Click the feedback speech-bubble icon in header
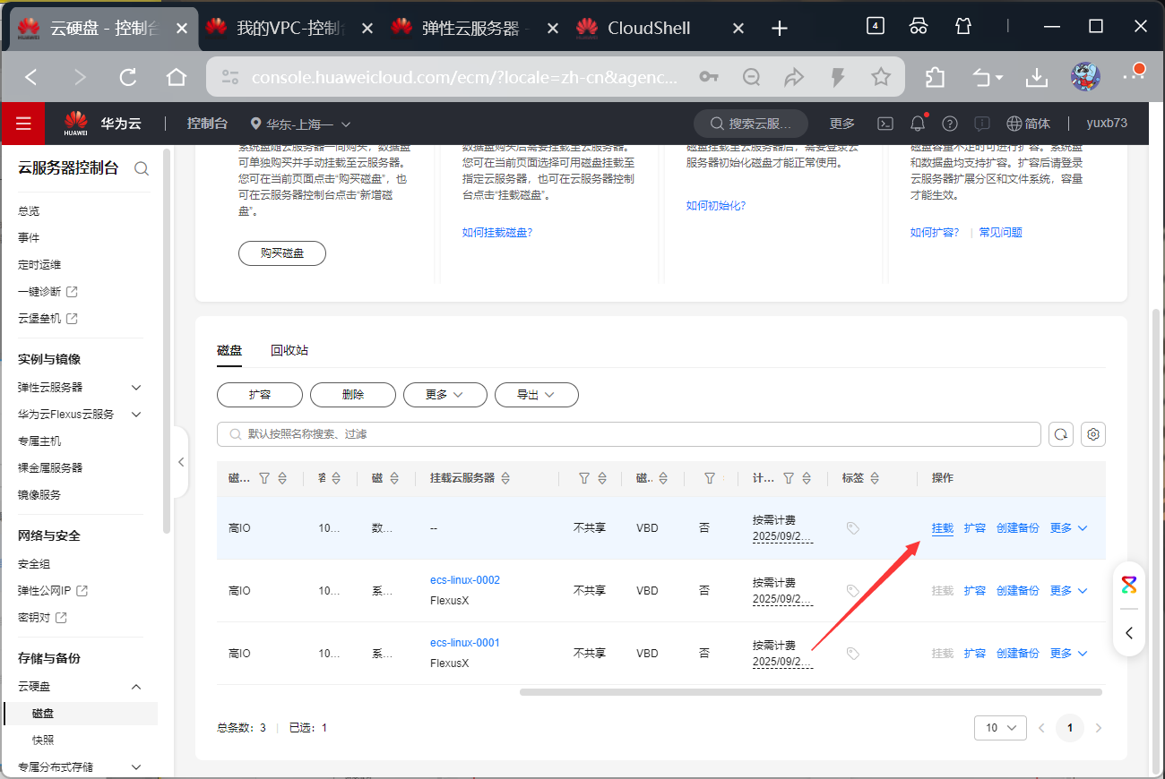Screen dimensions: 1165x779 pyautogui.click(x=982, y=124)
